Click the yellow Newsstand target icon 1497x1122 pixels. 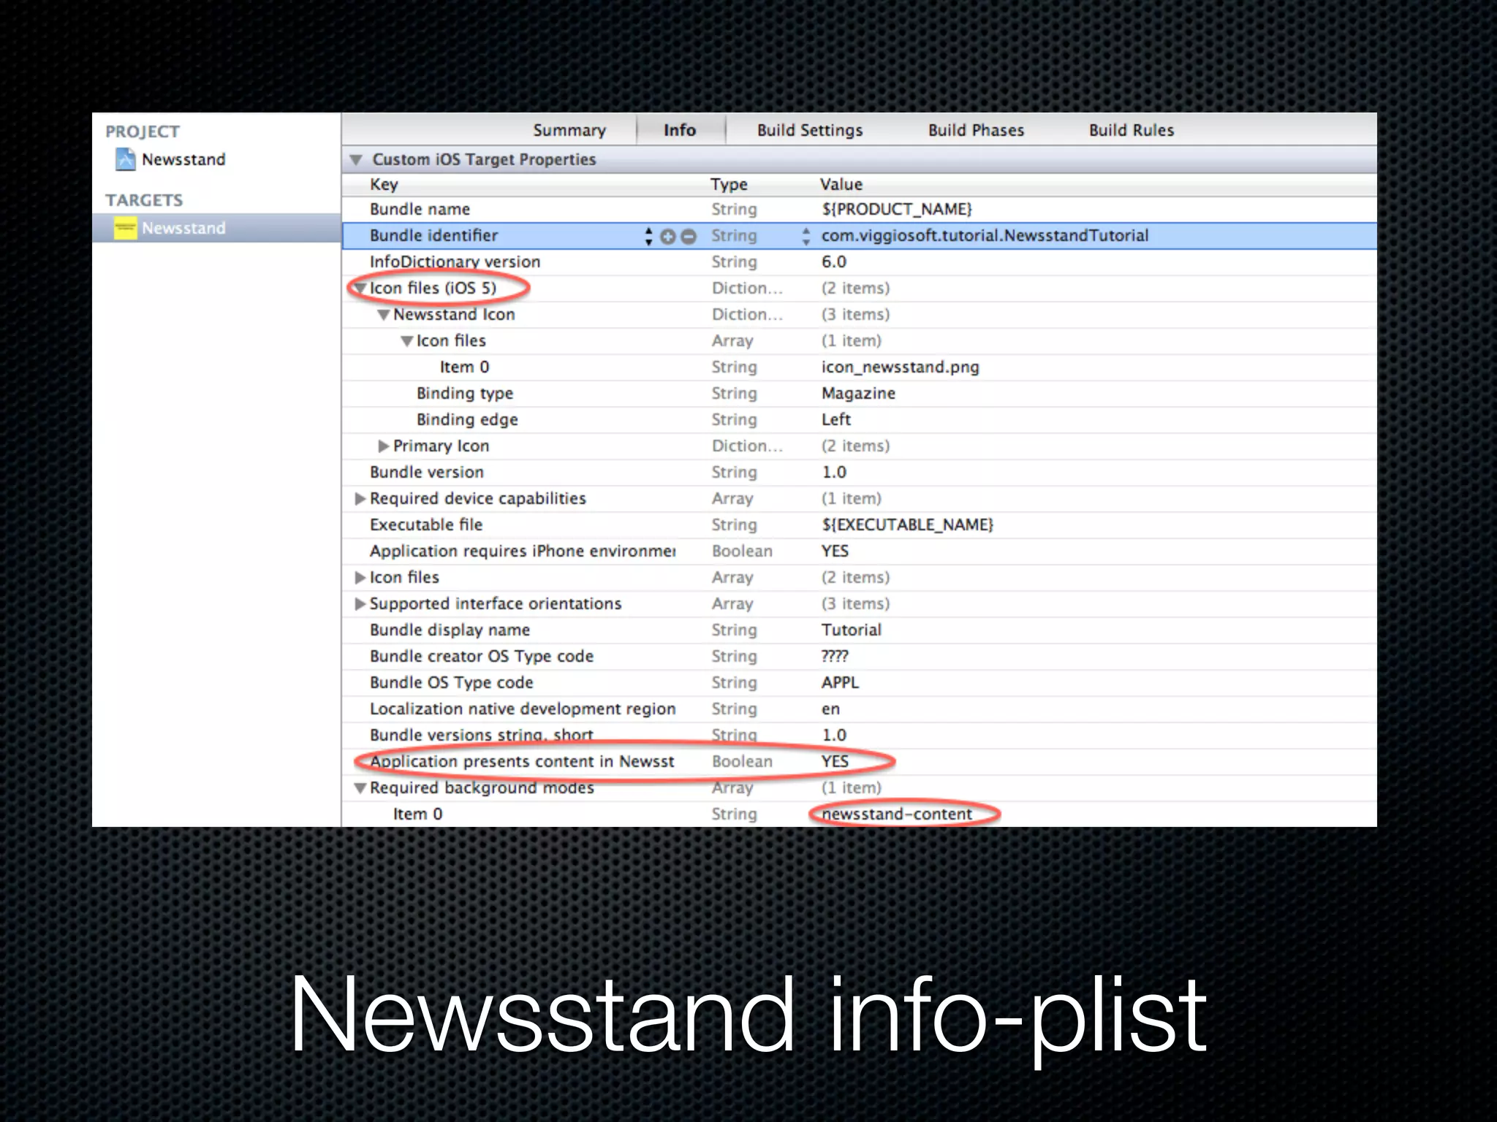click(x=126, y=228)
